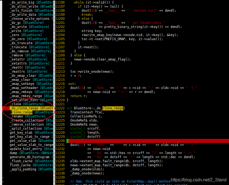The image size is (229, 185).
Task: Jump to _rmattrs [BlueStore] tag
Action: [x=28, y=72]
